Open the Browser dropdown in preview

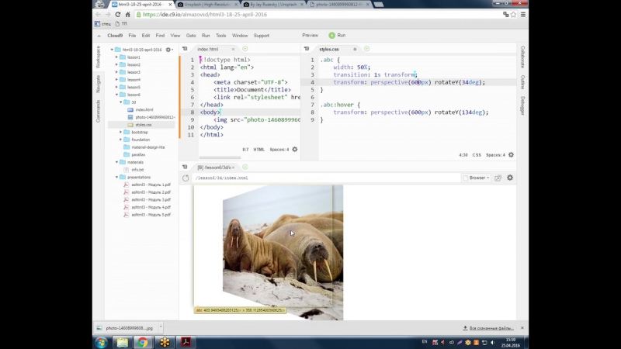click(477, 178)
